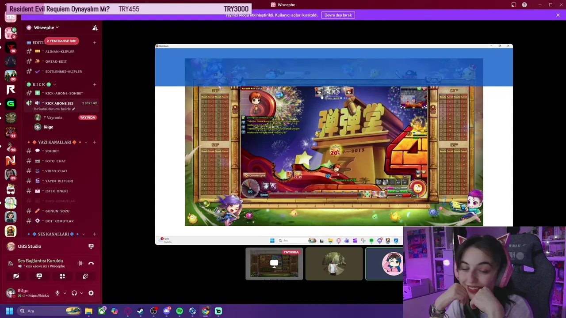Click the taskbar Ara search box

click(x=50, y=311)
